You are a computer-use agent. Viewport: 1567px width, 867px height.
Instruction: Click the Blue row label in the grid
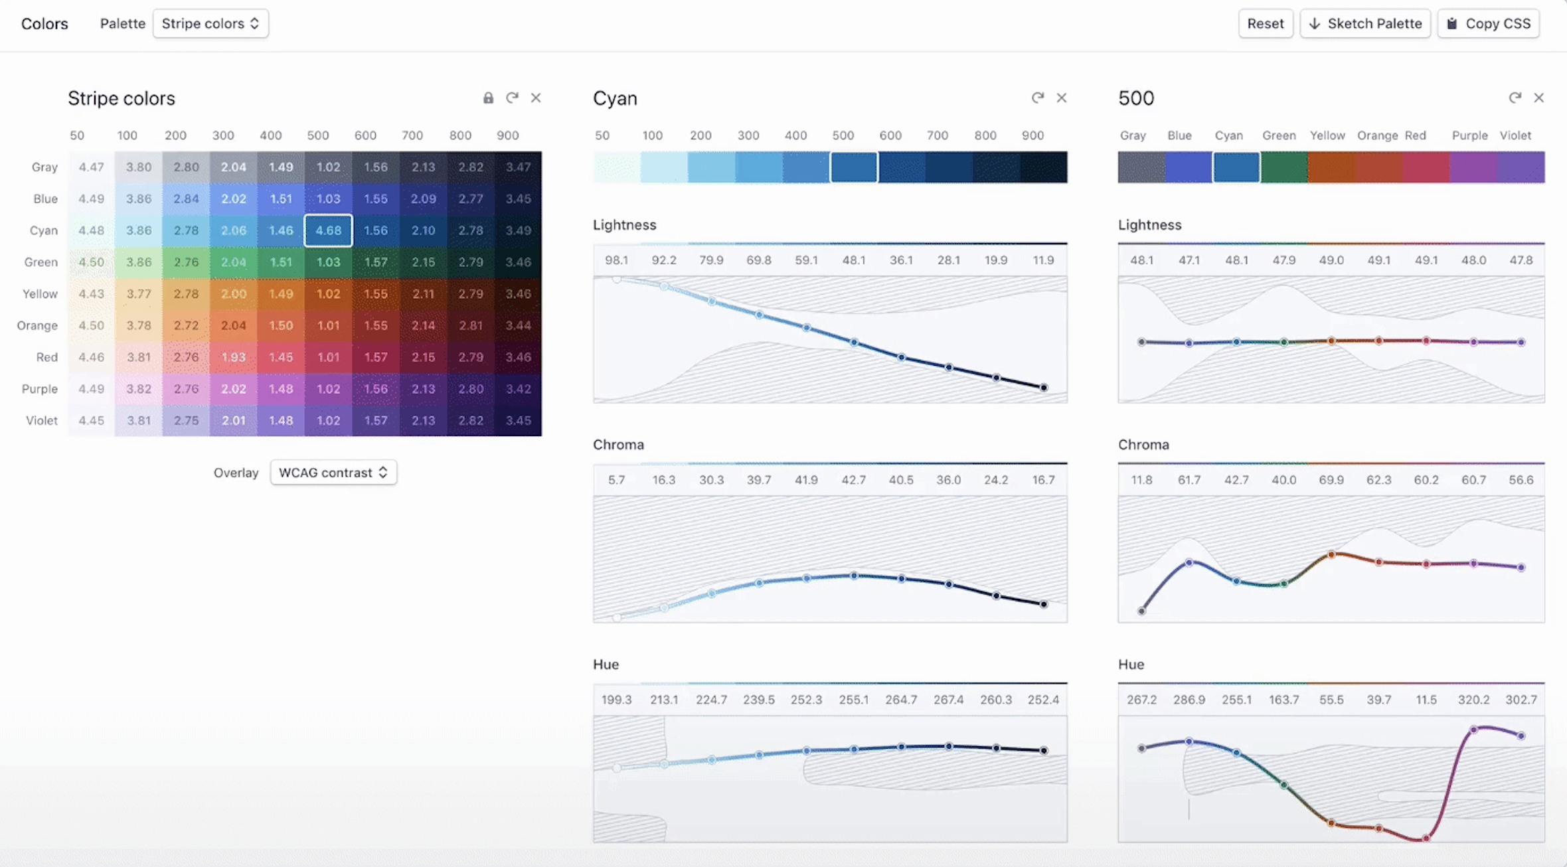point(45,198)
